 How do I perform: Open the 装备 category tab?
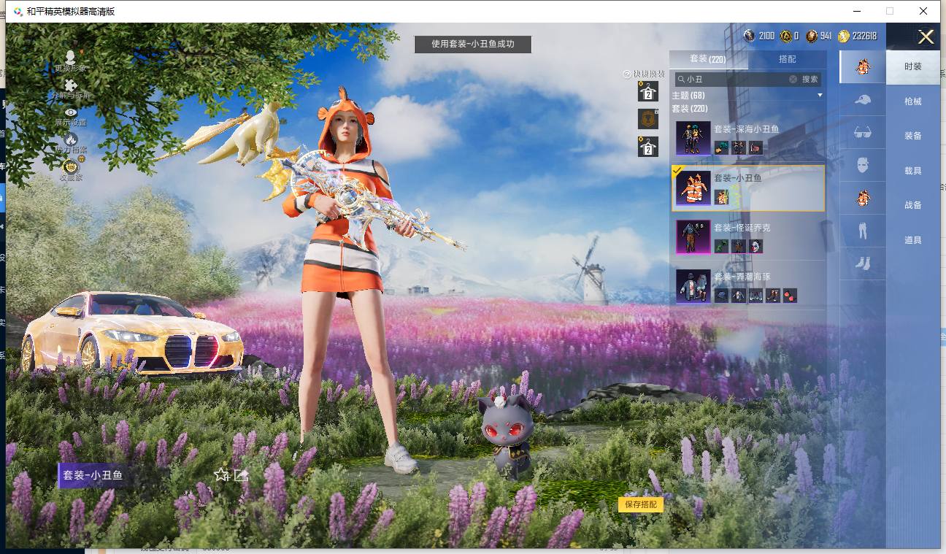point(913,136)
